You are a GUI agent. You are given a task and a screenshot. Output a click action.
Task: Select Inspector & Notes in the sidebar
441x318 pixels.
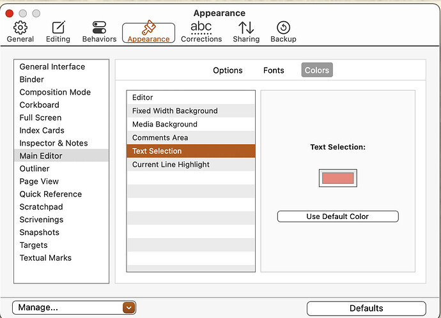click(x=61, y=143)
